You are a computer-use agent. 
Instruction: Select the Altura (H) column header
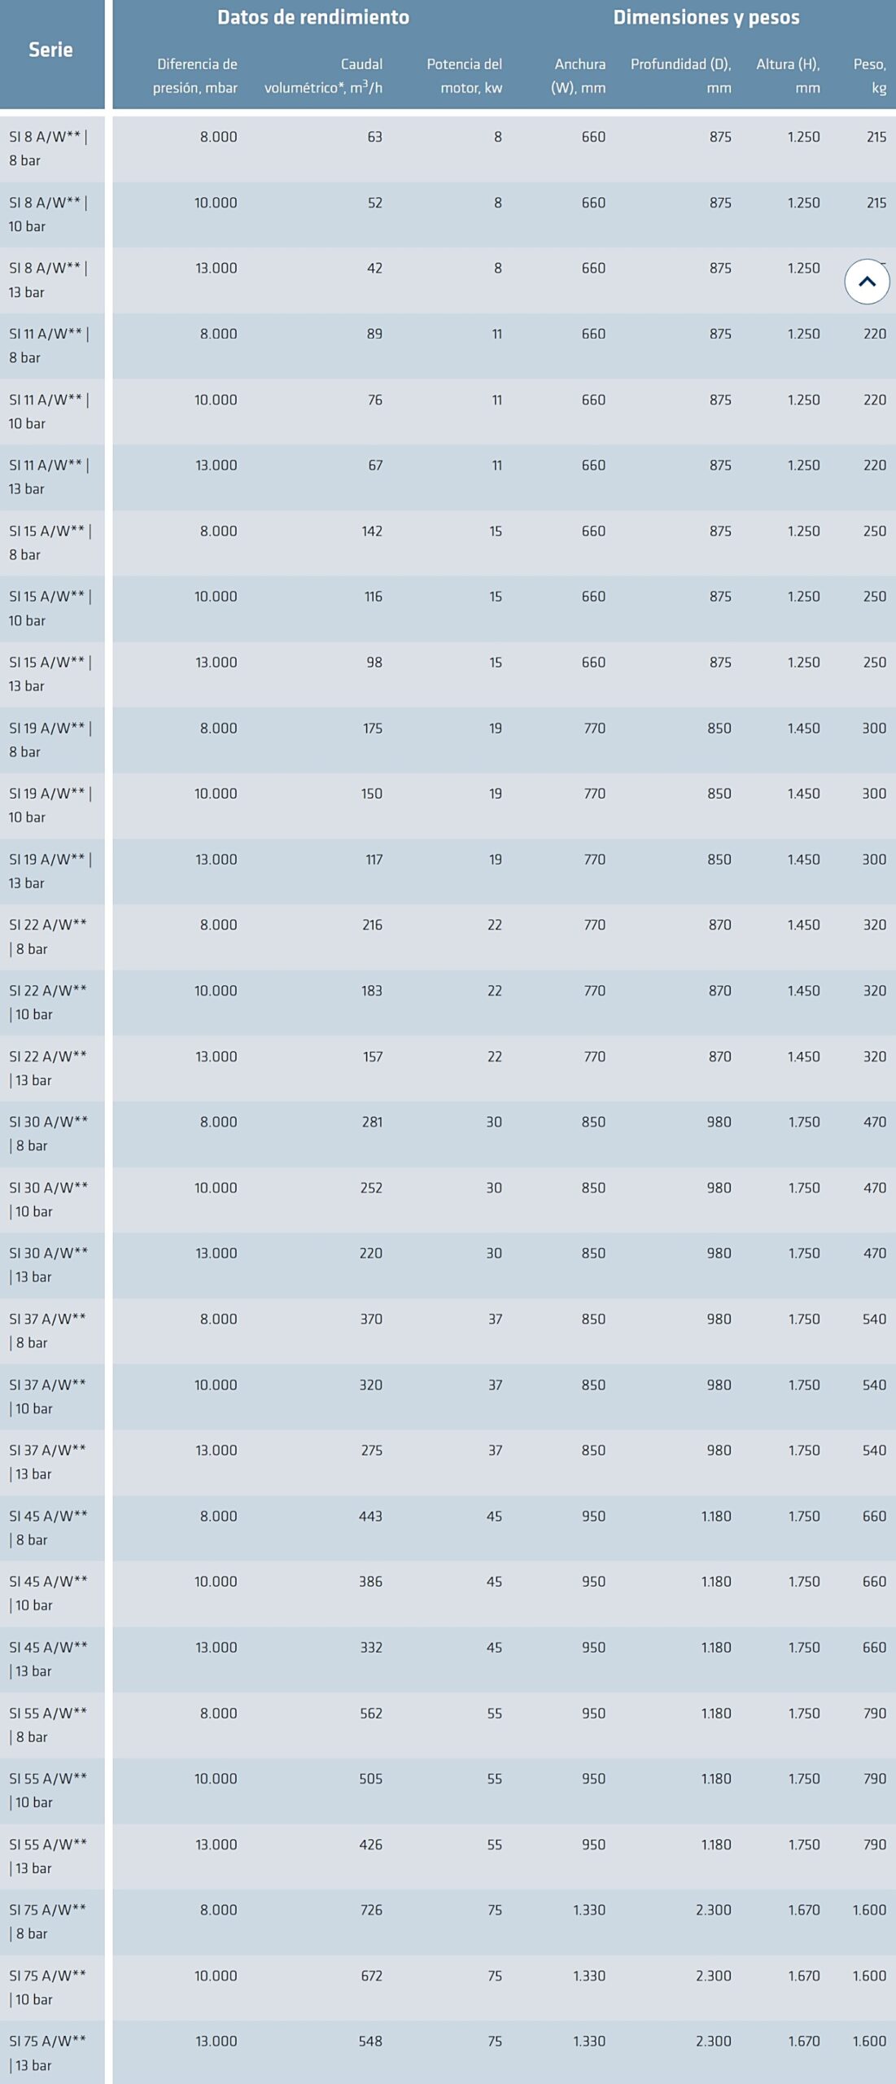point(788,76)
